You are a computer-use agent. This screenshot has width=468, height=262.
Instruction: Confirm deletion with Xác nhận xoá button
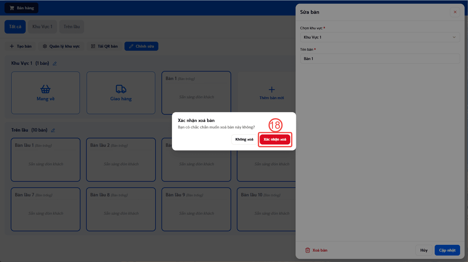[275, 139]
